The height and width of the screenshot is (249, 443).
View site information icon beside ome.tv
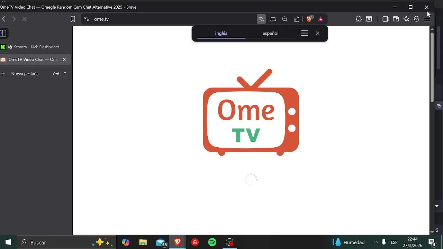tap(87, 19)
